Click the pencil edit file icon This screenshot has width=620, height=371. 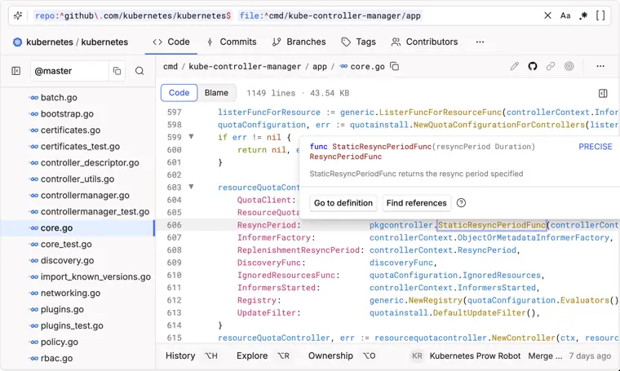(515, 66)
